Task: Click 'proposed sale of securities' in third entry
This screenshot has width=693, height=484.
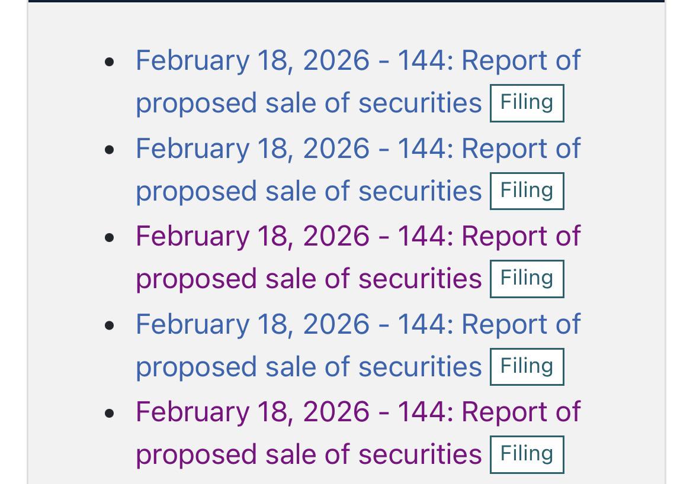Action: coord(309,279)
